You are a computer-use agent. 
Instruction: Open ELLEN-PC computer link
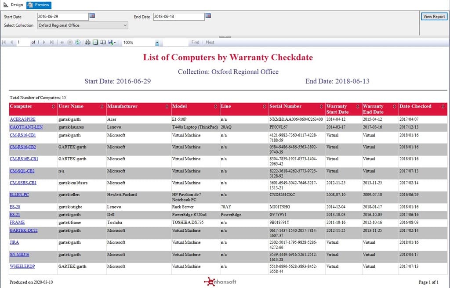coord(19,194)
